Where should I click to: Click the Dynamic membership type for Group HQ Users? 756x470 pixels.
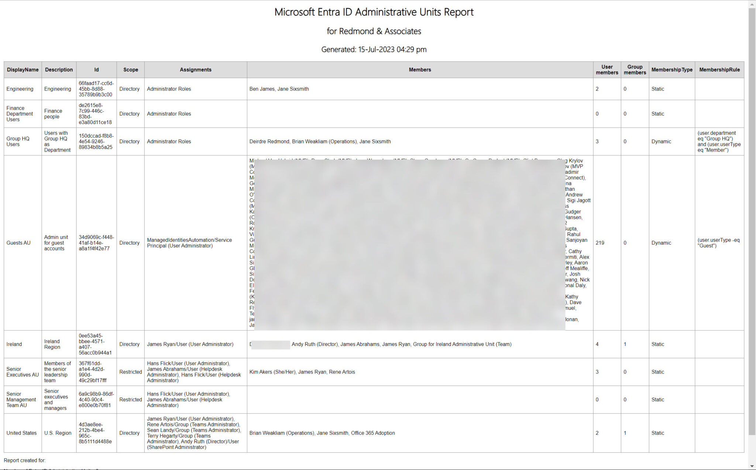(661, 141)
